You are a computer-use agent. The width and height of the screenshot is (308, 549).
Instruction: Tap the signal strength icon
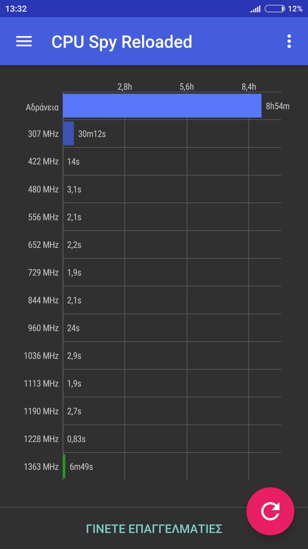coord(255,9)
